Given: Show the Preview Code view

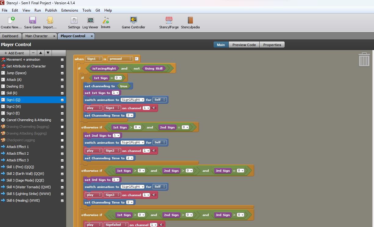Looking at the screenshot, I should pos(244,45).
